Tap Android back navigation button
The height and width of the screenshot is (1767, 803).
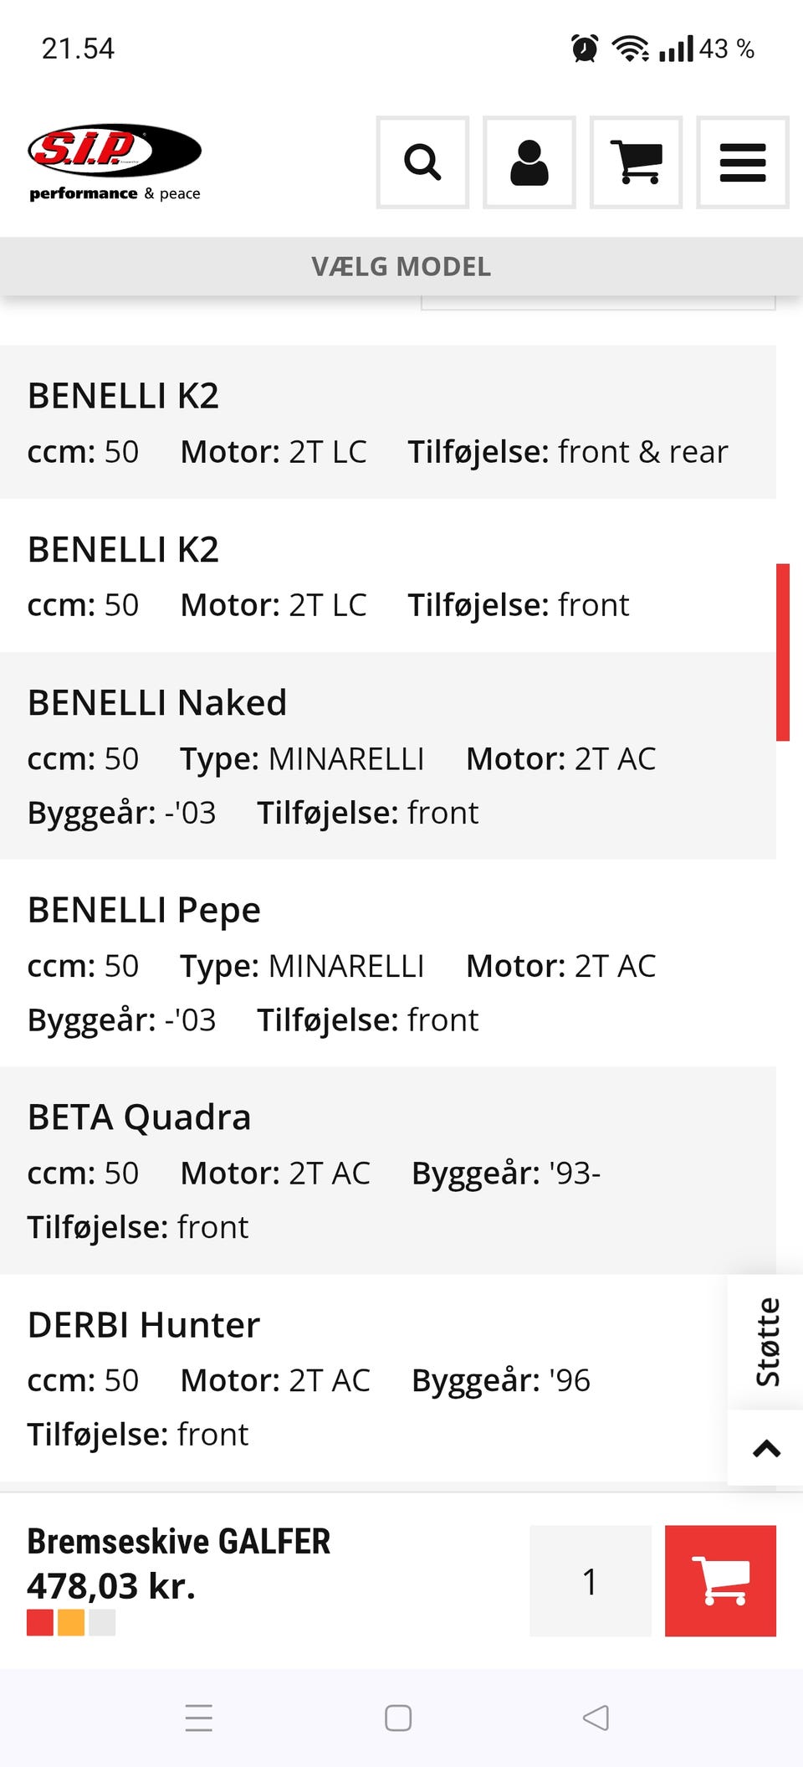click(x=596, y=1718)
